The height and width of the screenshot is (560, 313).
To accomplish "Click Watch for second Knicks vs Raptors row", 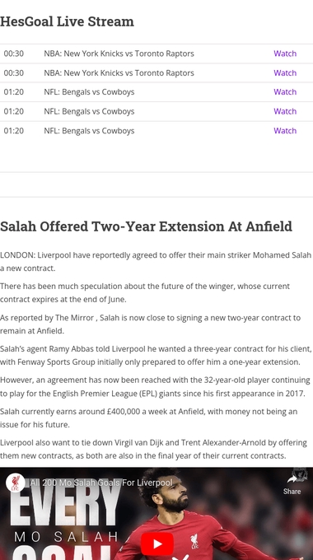I will point(285,72).
